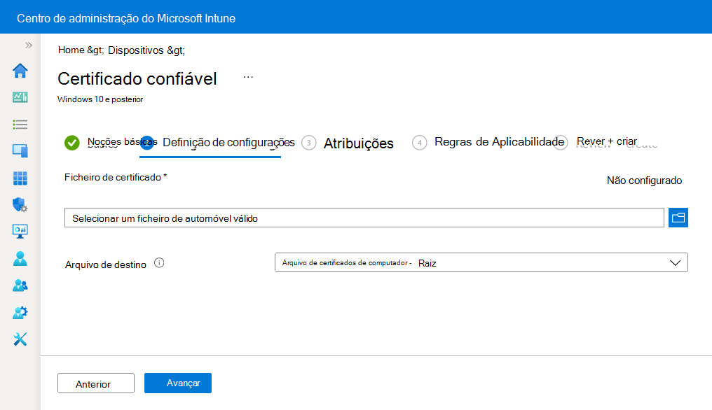The height and width of the screenshot is (410, 712).
Task: Select Definição de configurações step
Action: click(218, 143)
